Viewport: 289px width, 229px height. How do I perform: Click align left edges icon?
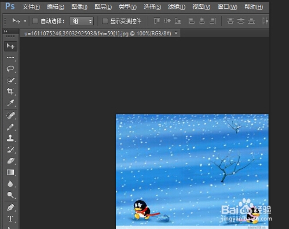click(x=191, y=21)
